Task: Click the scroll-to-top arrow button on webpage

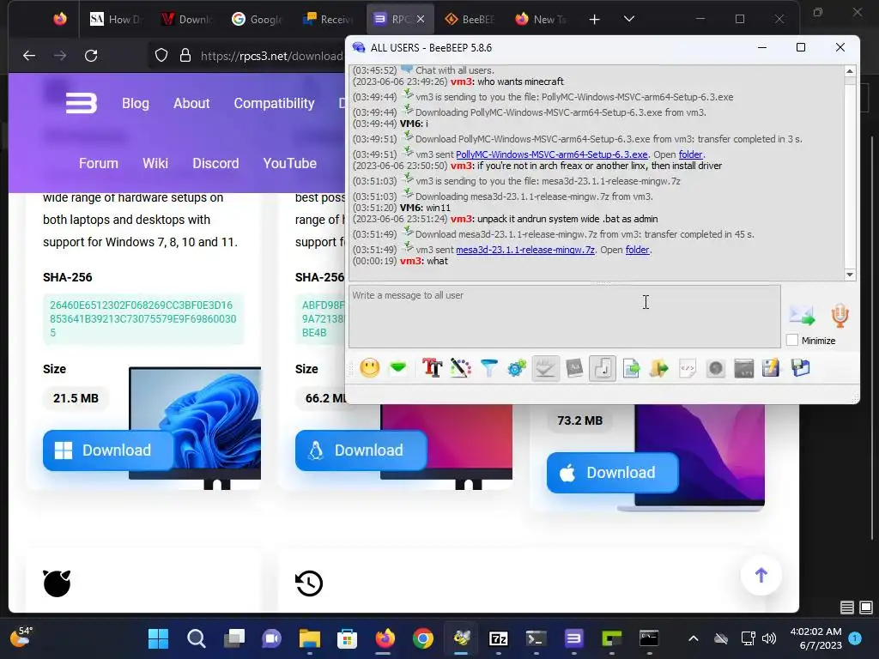Action: pyautogui.click(x=761, y=575)
